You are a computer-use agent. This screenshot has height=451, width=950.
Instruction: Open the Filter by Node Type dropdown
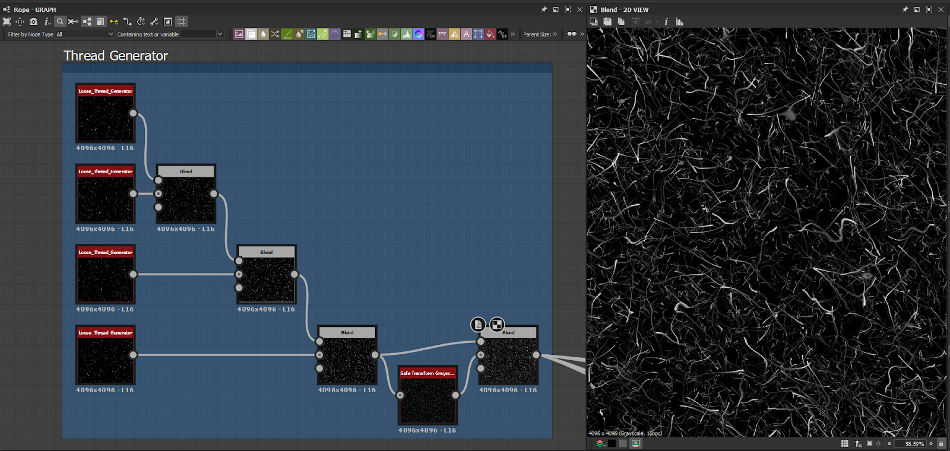point(84,34)
